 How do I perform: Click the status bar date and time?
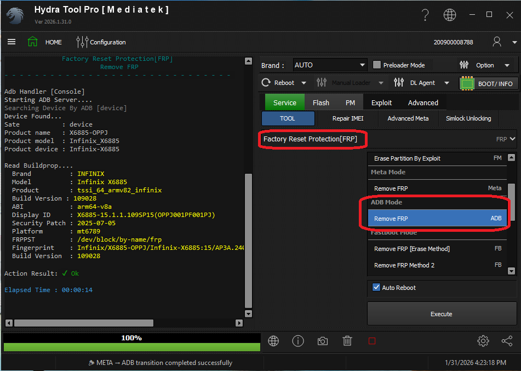click(476, 363)
